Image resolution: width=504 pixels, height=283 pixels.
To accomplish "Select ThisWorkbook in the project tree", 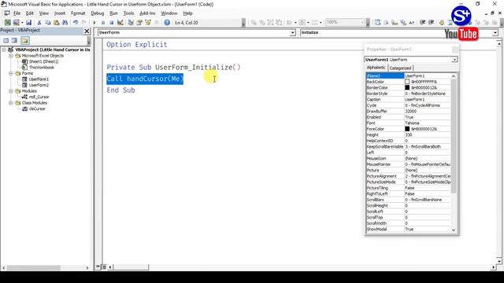I will coord(42,68).
